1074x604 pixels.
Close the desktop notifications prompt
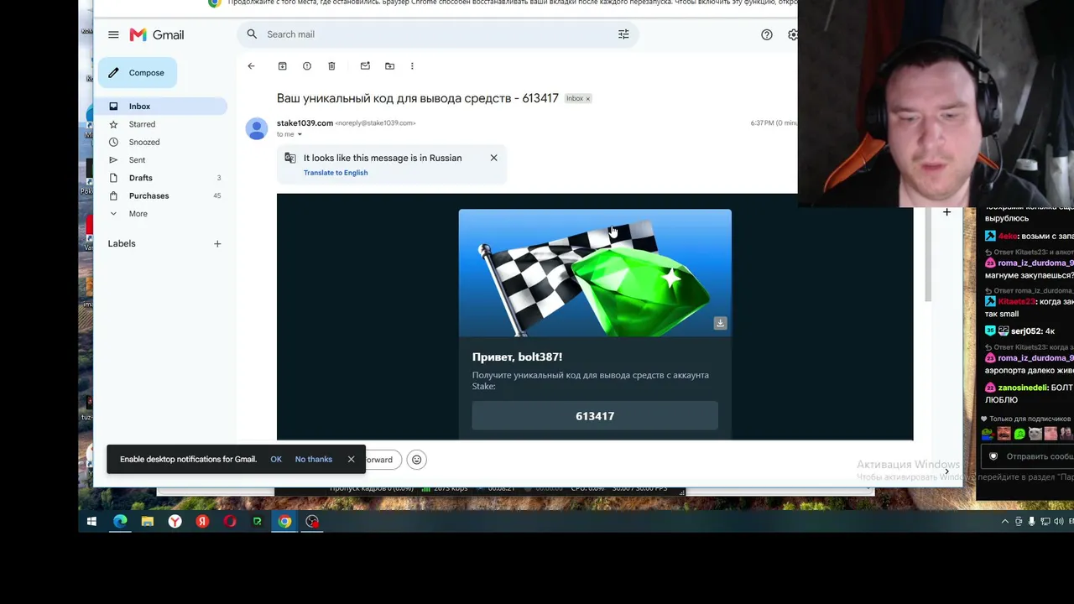pyautogui.click(x=351, y=460)
